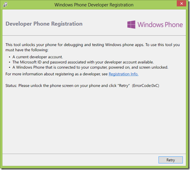The width and height of the screenshot is (190, 170).
Task: Click the ErrorCode:0xC text
Action: click(x=145, y=86)
